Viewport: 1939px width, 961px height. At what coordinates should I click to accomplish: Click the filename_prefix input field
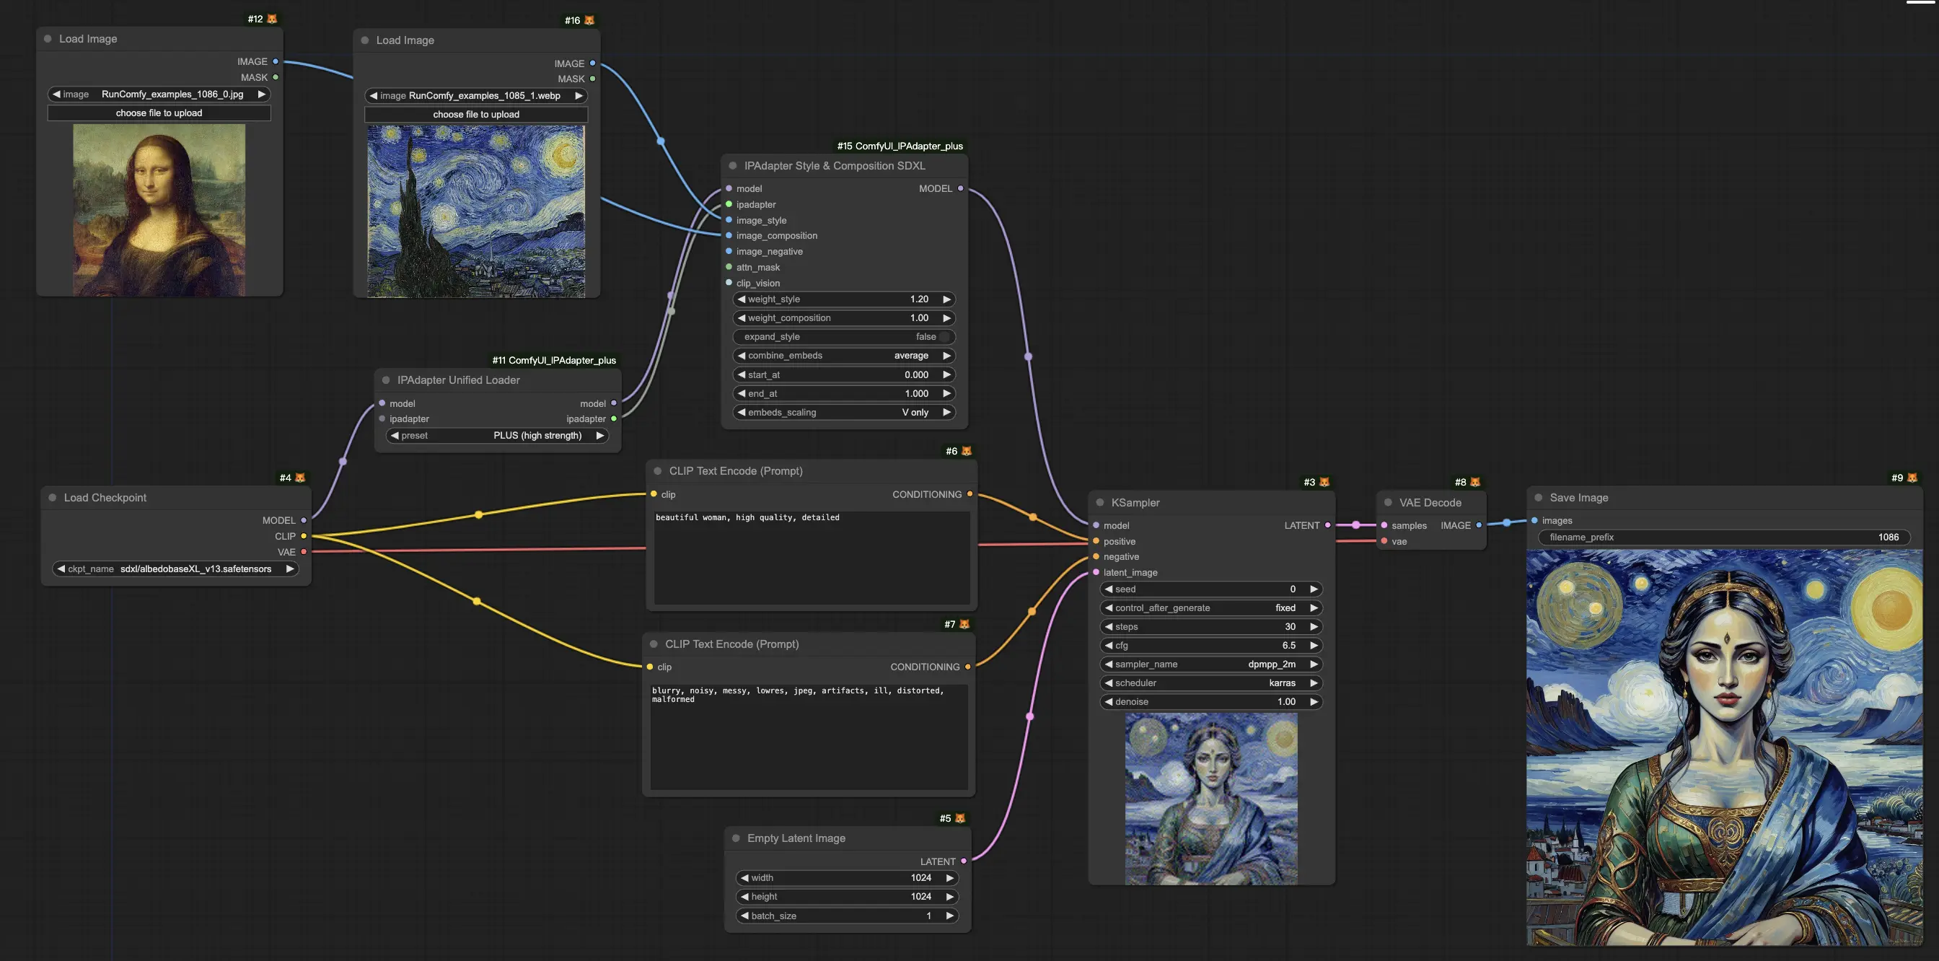tap(1725, 537)
